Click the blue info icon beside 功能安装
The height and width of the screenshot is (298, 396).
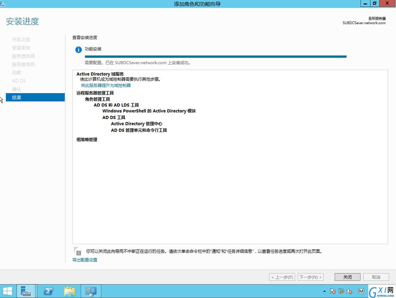(x=78, y=50)
